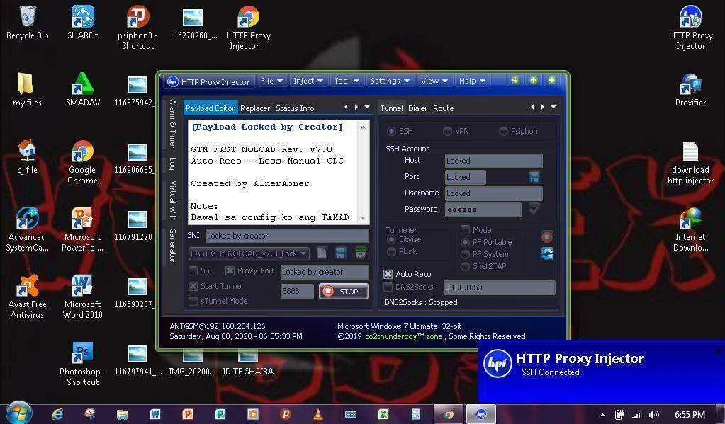Click right tab-scroll arrow in Tunnel panel
Image resolution: width=725 pixels, height=424 pixels.
[x=543, y=107]
